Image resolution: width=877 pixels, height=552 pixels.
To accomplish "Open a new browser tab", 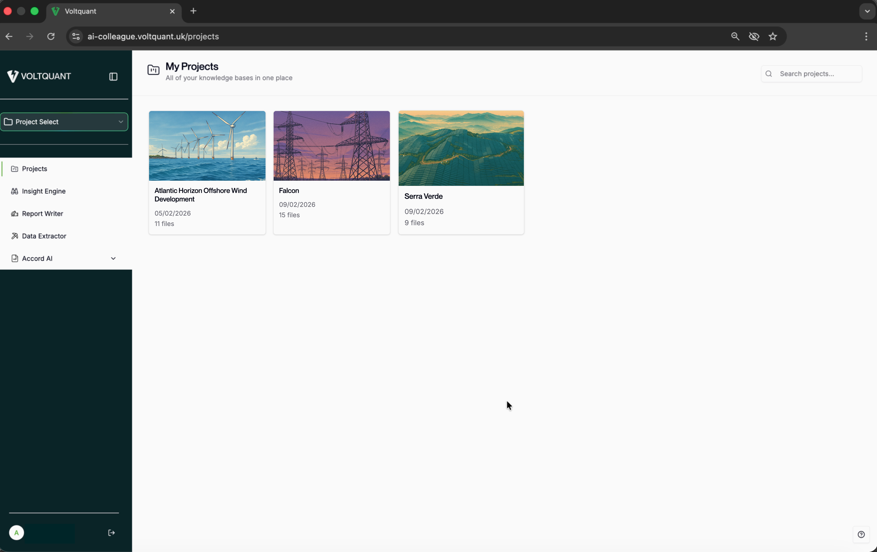I will [x=193, y=11].
